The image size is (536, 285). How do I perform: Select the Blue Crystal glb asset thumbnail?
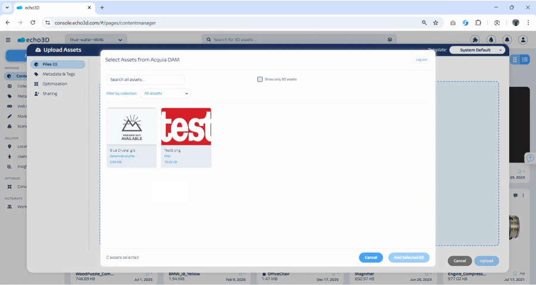tap(132, 126)
